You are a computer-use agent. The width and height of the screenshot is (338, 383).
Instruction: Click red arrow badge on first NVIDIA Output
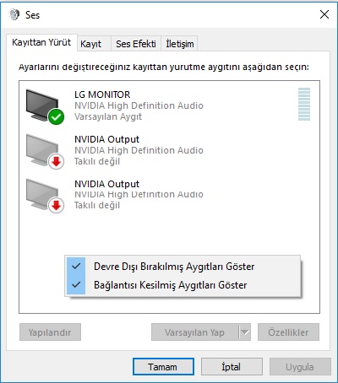57,161
